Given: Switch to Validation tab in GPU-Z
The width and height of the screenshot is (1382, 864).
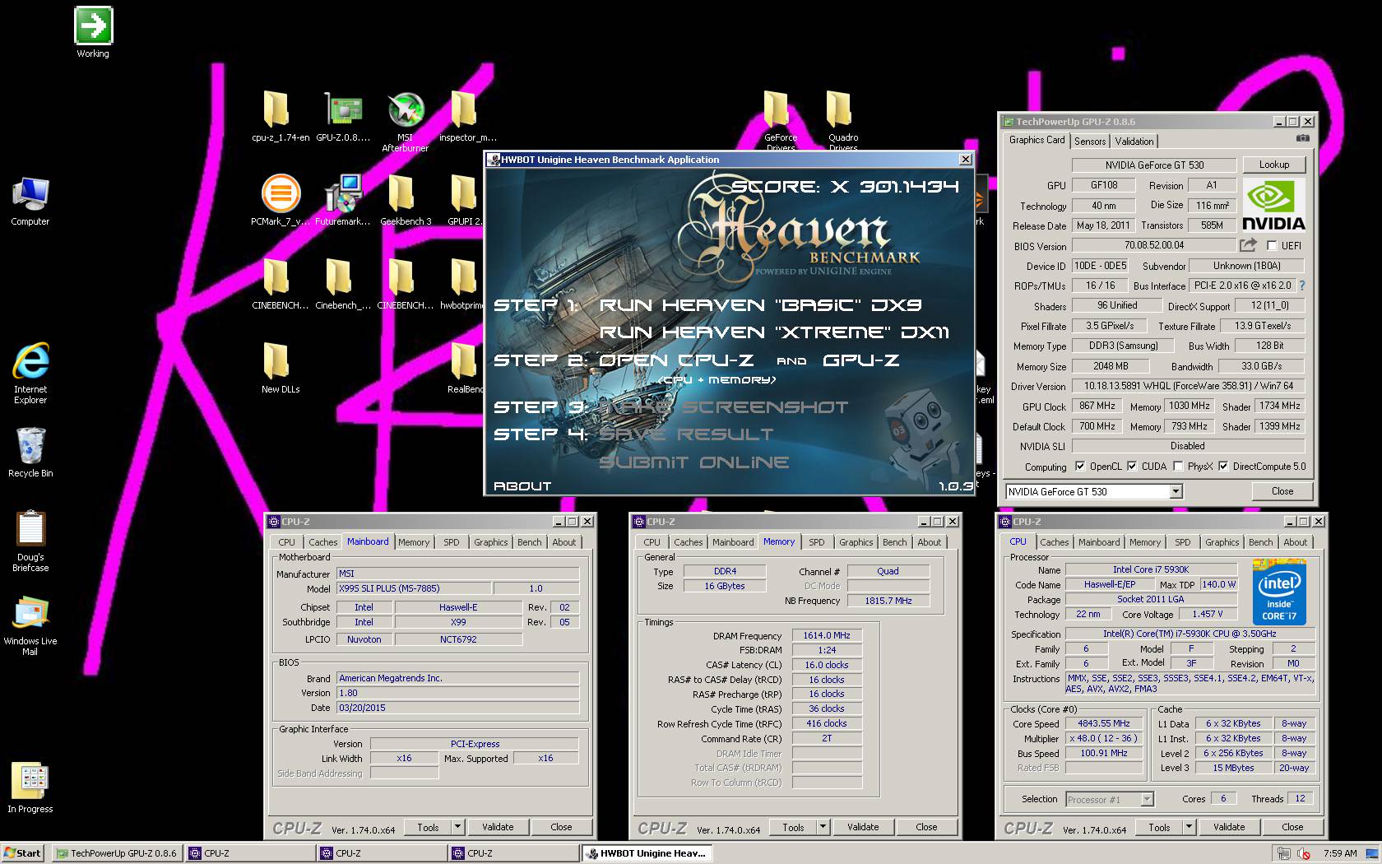Looking at the screenshot, I should coord(1134,142).
